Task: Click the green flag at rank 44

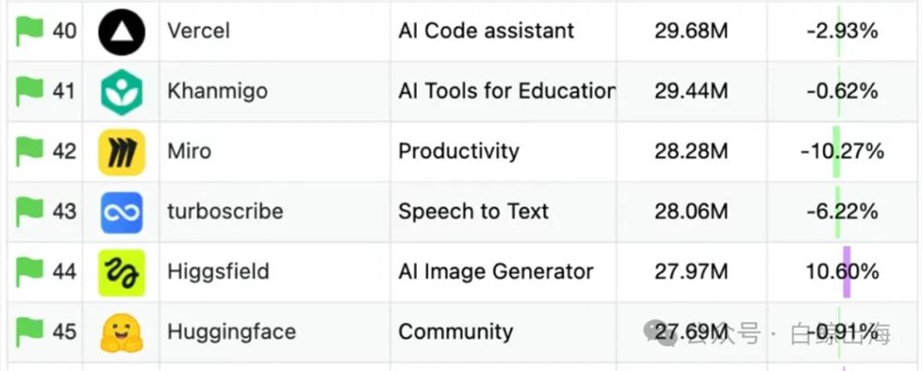Action: tap(30, 272)
